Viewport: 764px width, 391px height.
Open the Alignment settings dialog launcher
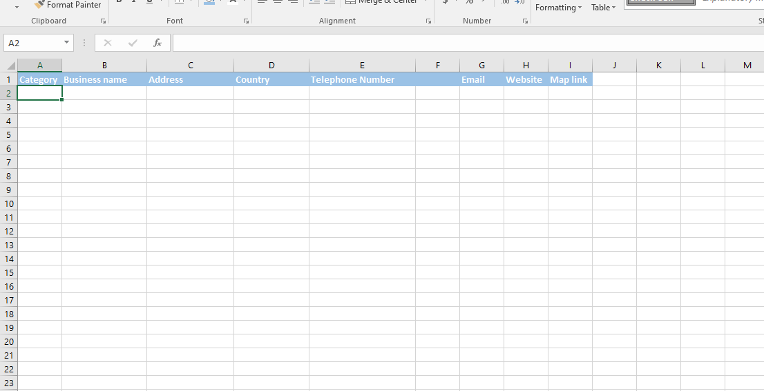click(x=428, y=21)
